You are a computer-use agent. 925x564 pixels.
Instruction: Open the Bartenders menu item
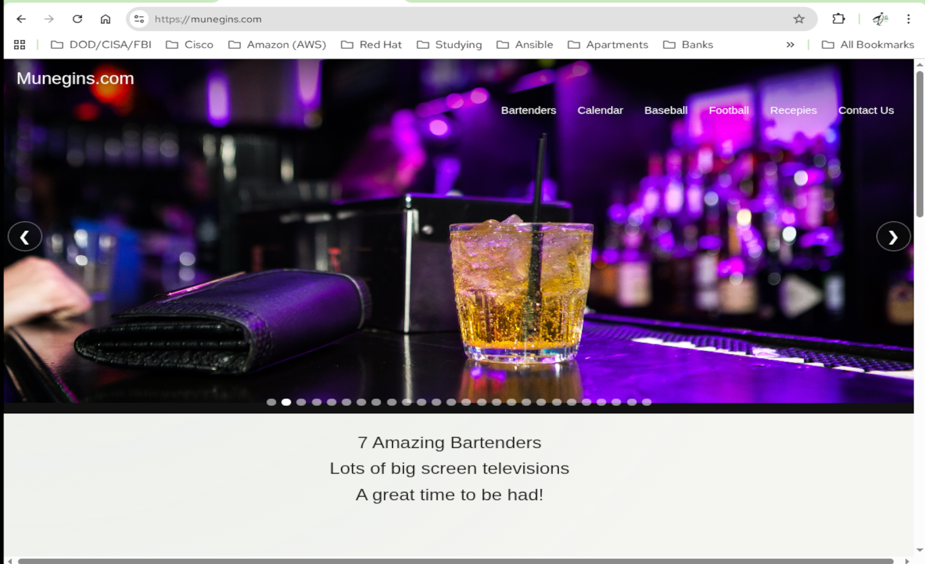(x=529, y=110)
